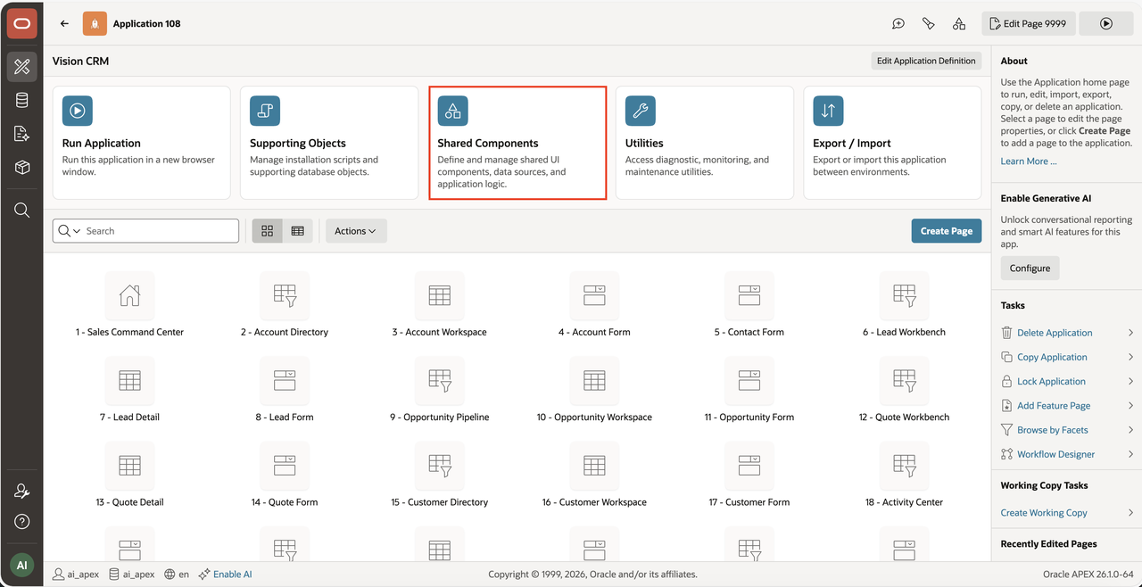Open the Browse by Facets link
Viewport: 1142px width, 587px height.
click(x=1053, y=430)
